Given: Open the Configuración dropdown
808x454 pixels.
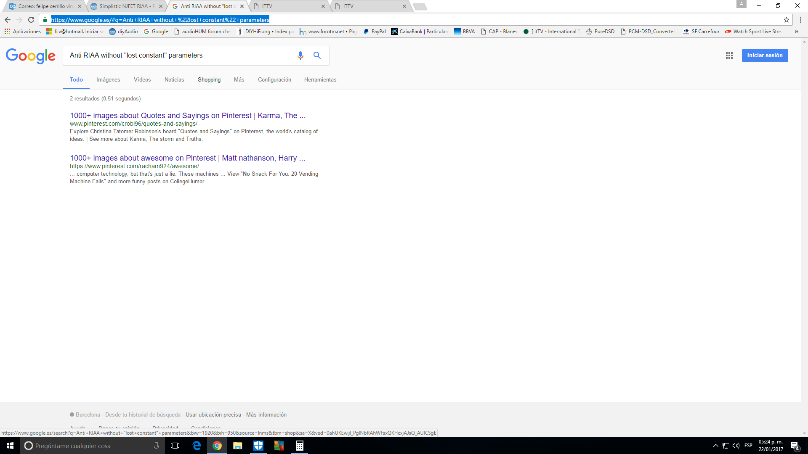Looking at the screenshot, I should (x=274, y=80).
